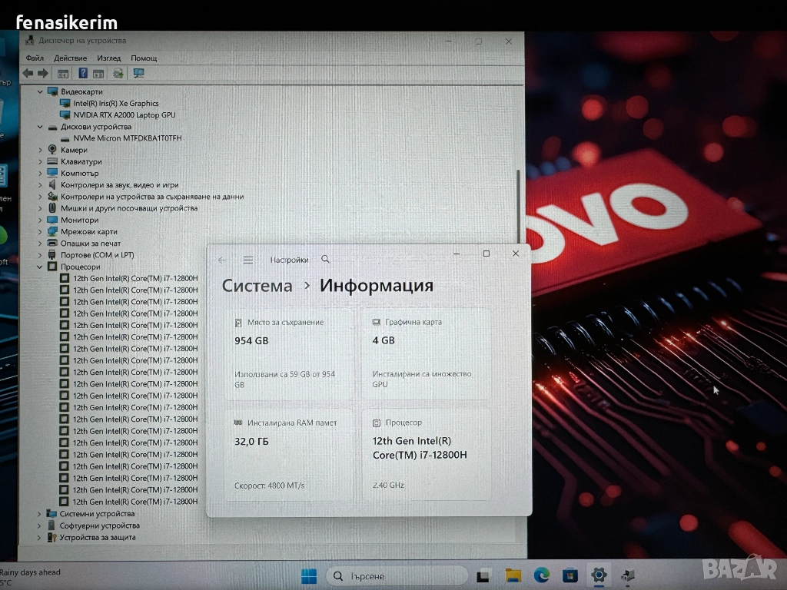Click the update driver toolbar icon
The image size is (787, 590).
pyautogui.click(x=118, y=74)
